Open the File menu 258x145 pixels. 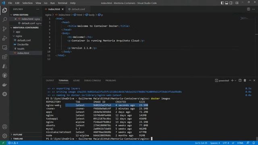point(10,3)
